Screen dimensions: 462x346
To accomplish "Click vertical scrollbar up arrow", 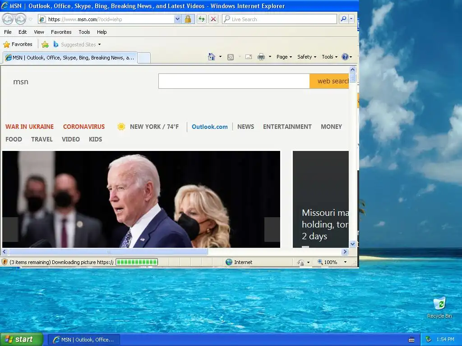I will (x=352, y=70).
